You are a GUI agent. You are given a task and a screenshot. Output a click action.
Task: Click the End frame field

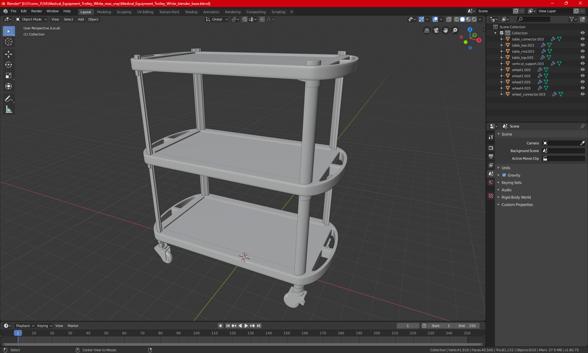pyautogui.click(x=467, y=326)
